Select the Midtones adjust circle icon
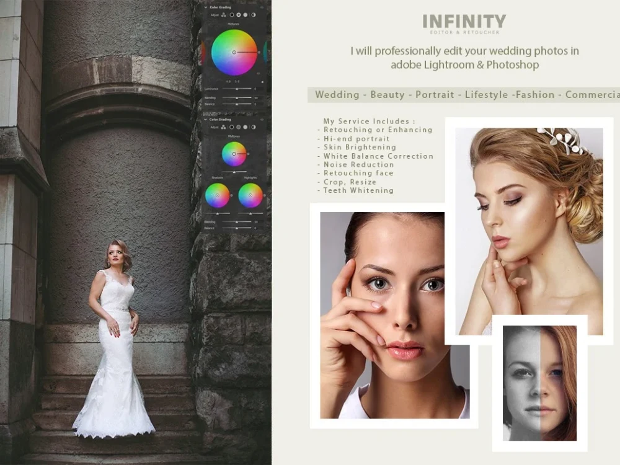 239,15
